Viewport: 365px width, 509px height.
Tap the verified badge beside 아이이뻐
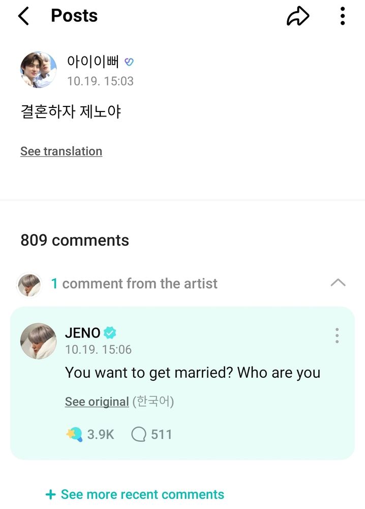pos(129,62)
